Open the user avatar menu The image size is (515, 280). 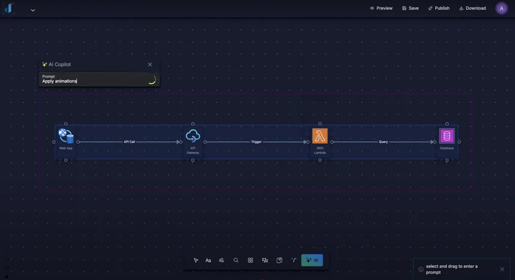click(501, 9)
